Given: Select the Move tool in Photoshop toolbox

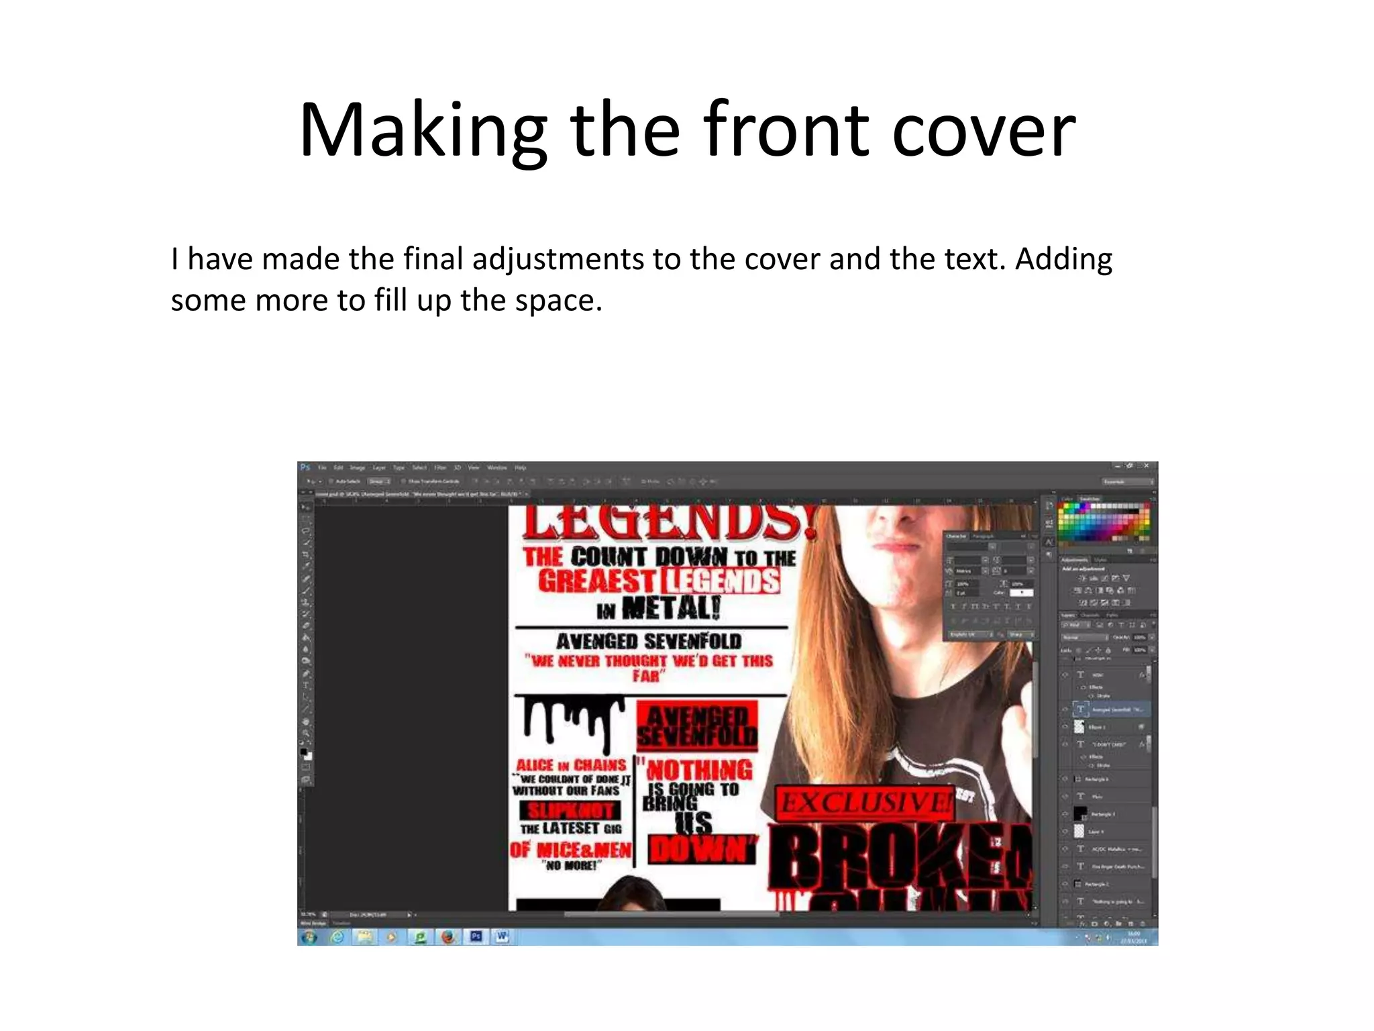Looking at the screenshot, I should pos(306,507).
